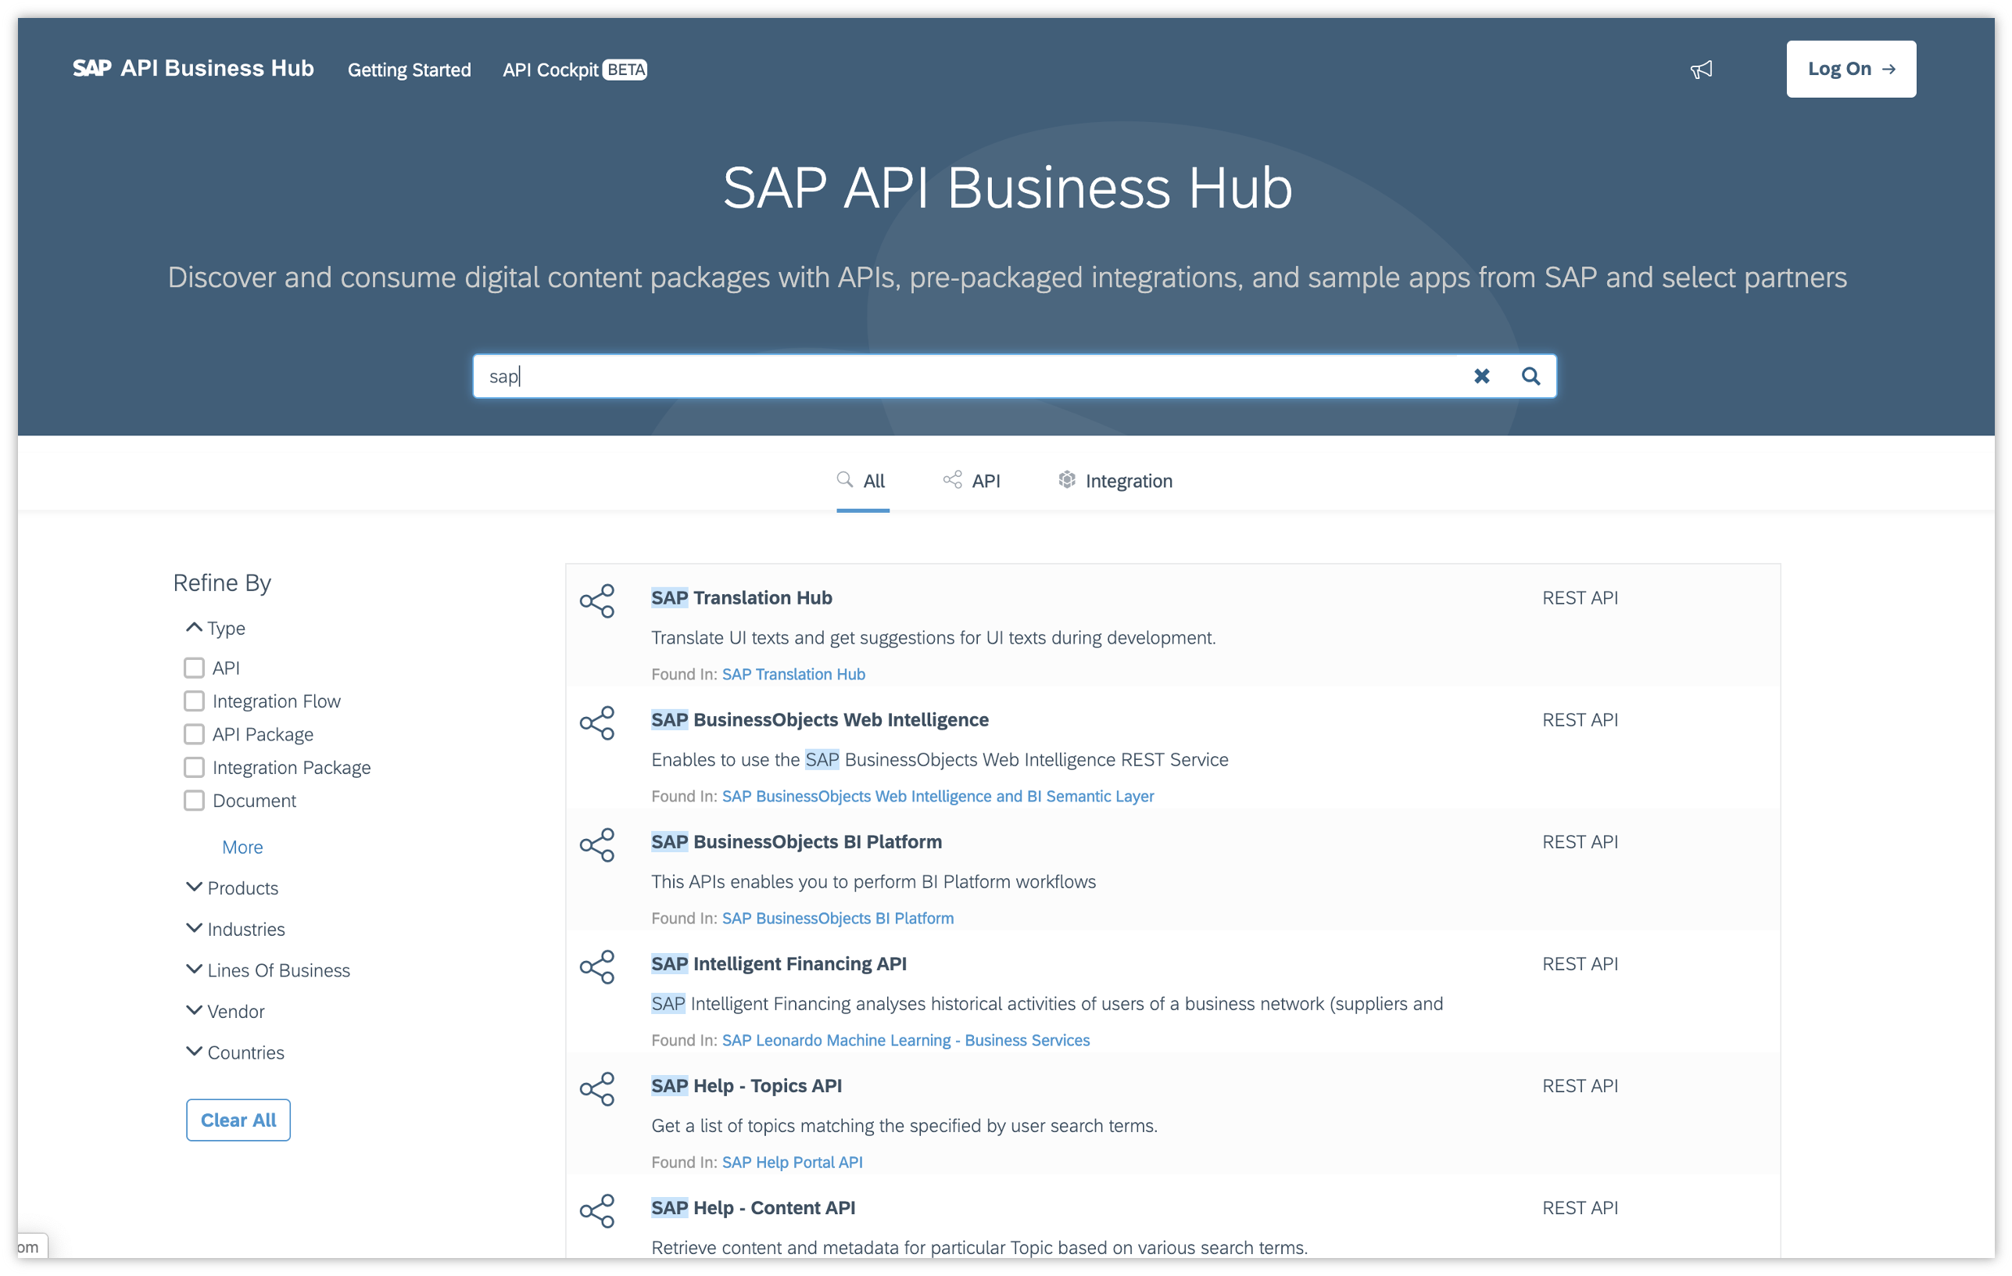Check the Integration Package filter
This screenshot has height=1276, width=2012.
point(194,766)
